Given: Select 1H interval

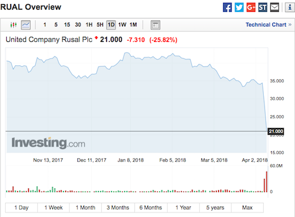Looking at the screenshot, I should 89,25.
